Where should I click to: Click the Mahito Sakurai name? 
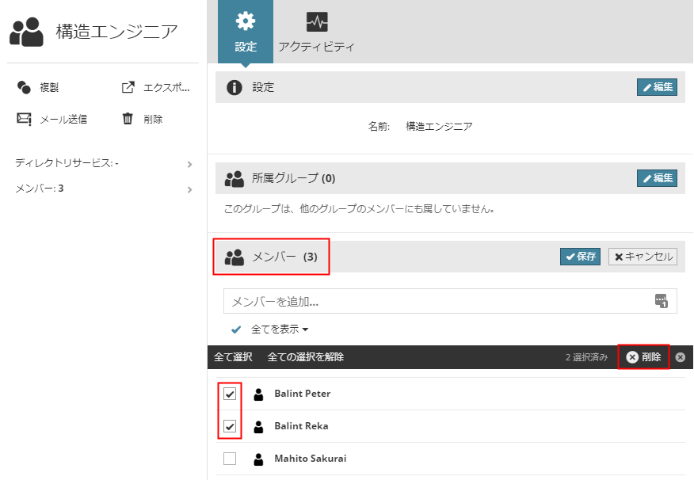(311, 459)
